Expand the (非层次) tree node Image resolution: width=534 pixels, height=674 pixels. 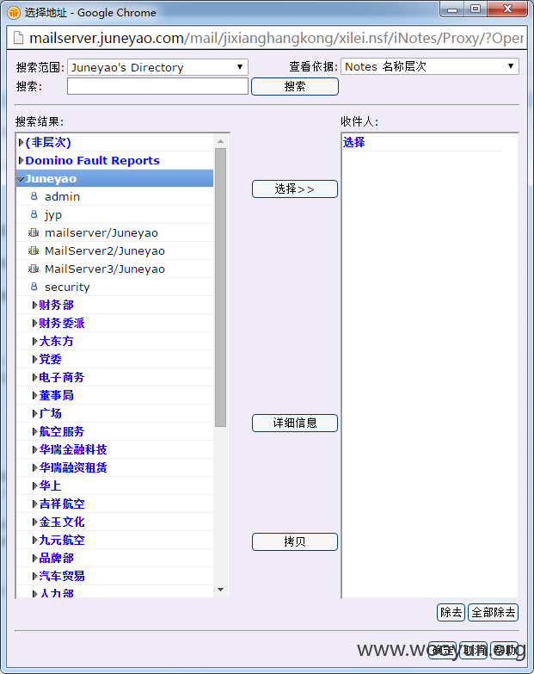tap(21, 142)
